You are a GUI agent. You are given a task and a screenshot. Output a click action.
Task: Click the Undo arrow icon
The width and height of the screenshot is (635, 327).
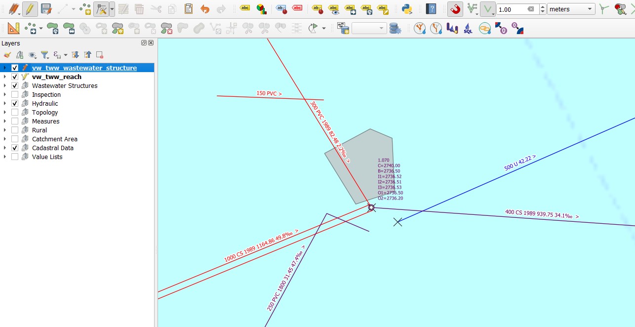[x=205, y=9]
